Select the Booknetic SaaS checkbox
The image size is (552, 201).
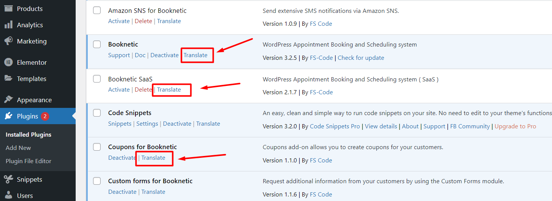click(x=97, y=79)
